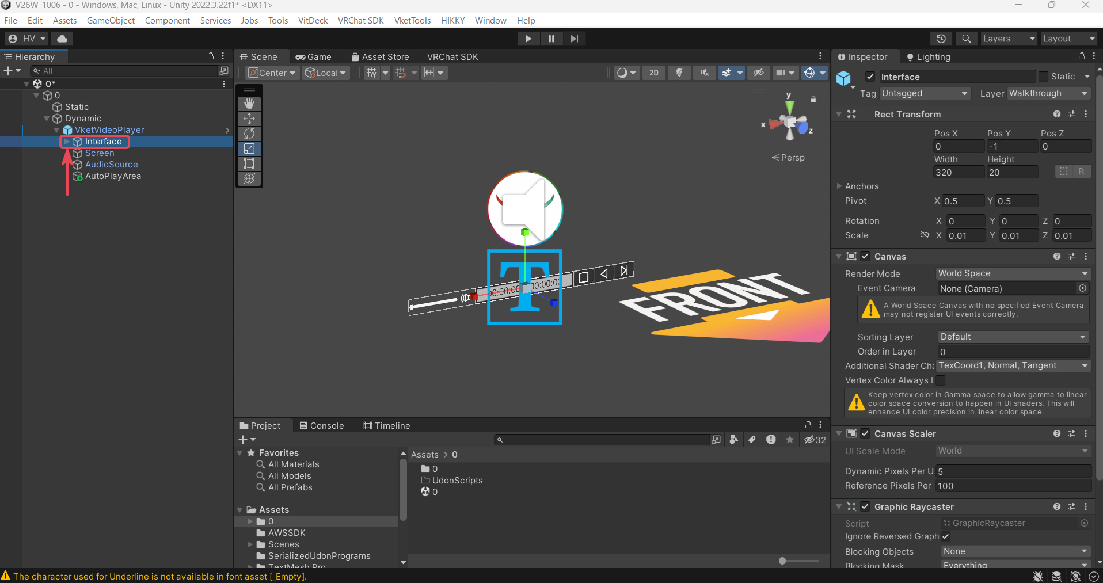The height and width of the screenshot is (583, 1103).
Task: Open the GameObject menu
Action: [x=111, y=21]
